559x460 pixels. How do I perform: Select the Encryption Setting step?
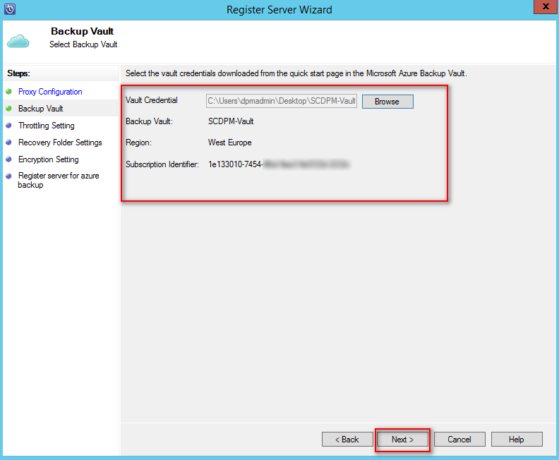point(49,159)
